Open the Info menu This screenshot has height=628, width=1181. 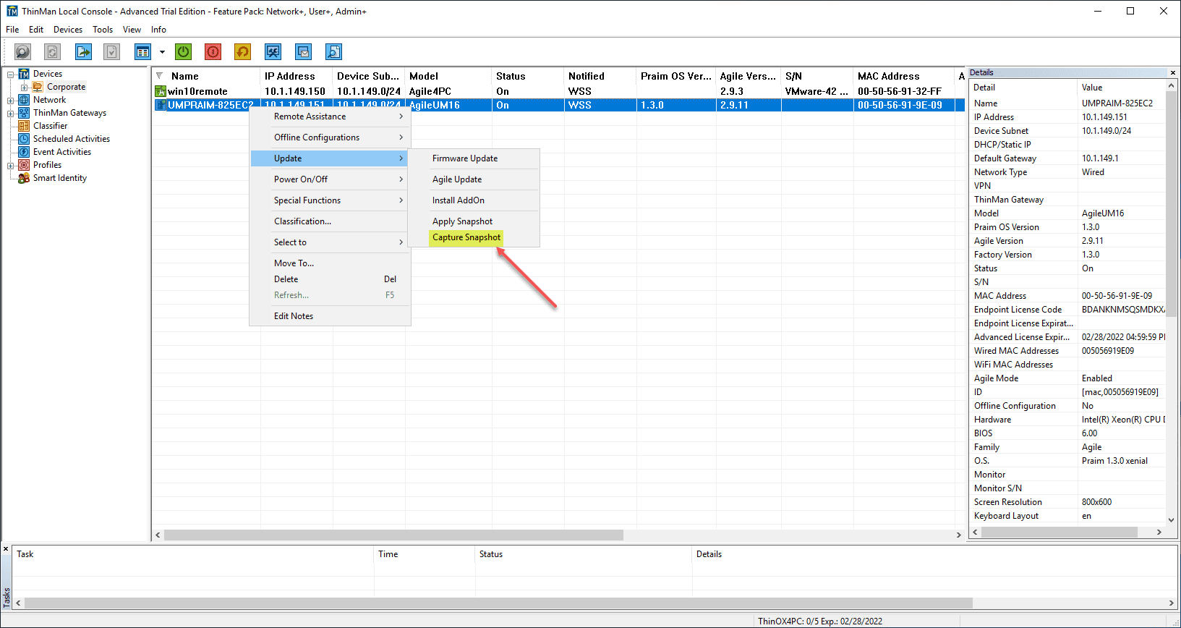click(158, 30)
